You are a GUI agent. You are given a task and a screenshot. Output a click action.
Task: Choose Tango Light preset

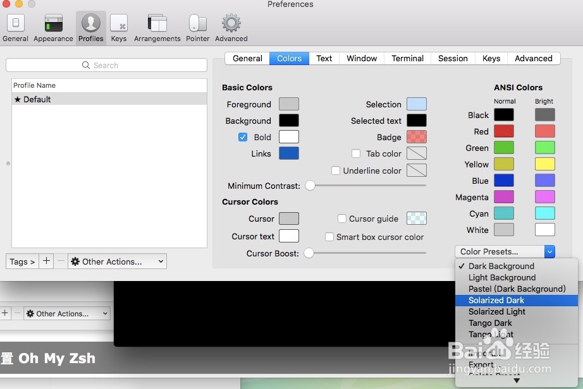[x=517, y=335]
